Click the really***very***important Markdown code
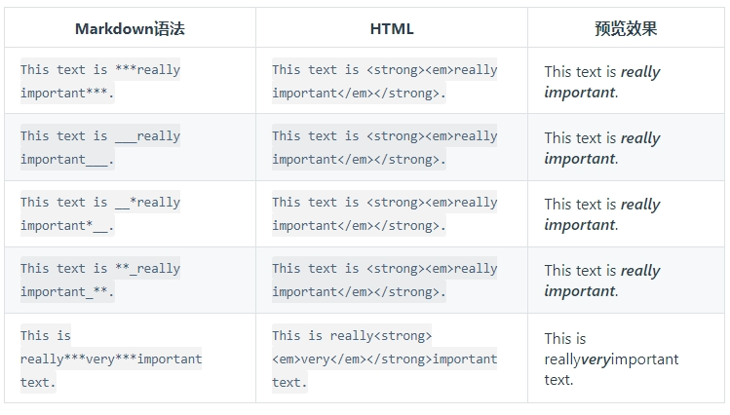This screenshot has height=415, width=730. [111, 358]
